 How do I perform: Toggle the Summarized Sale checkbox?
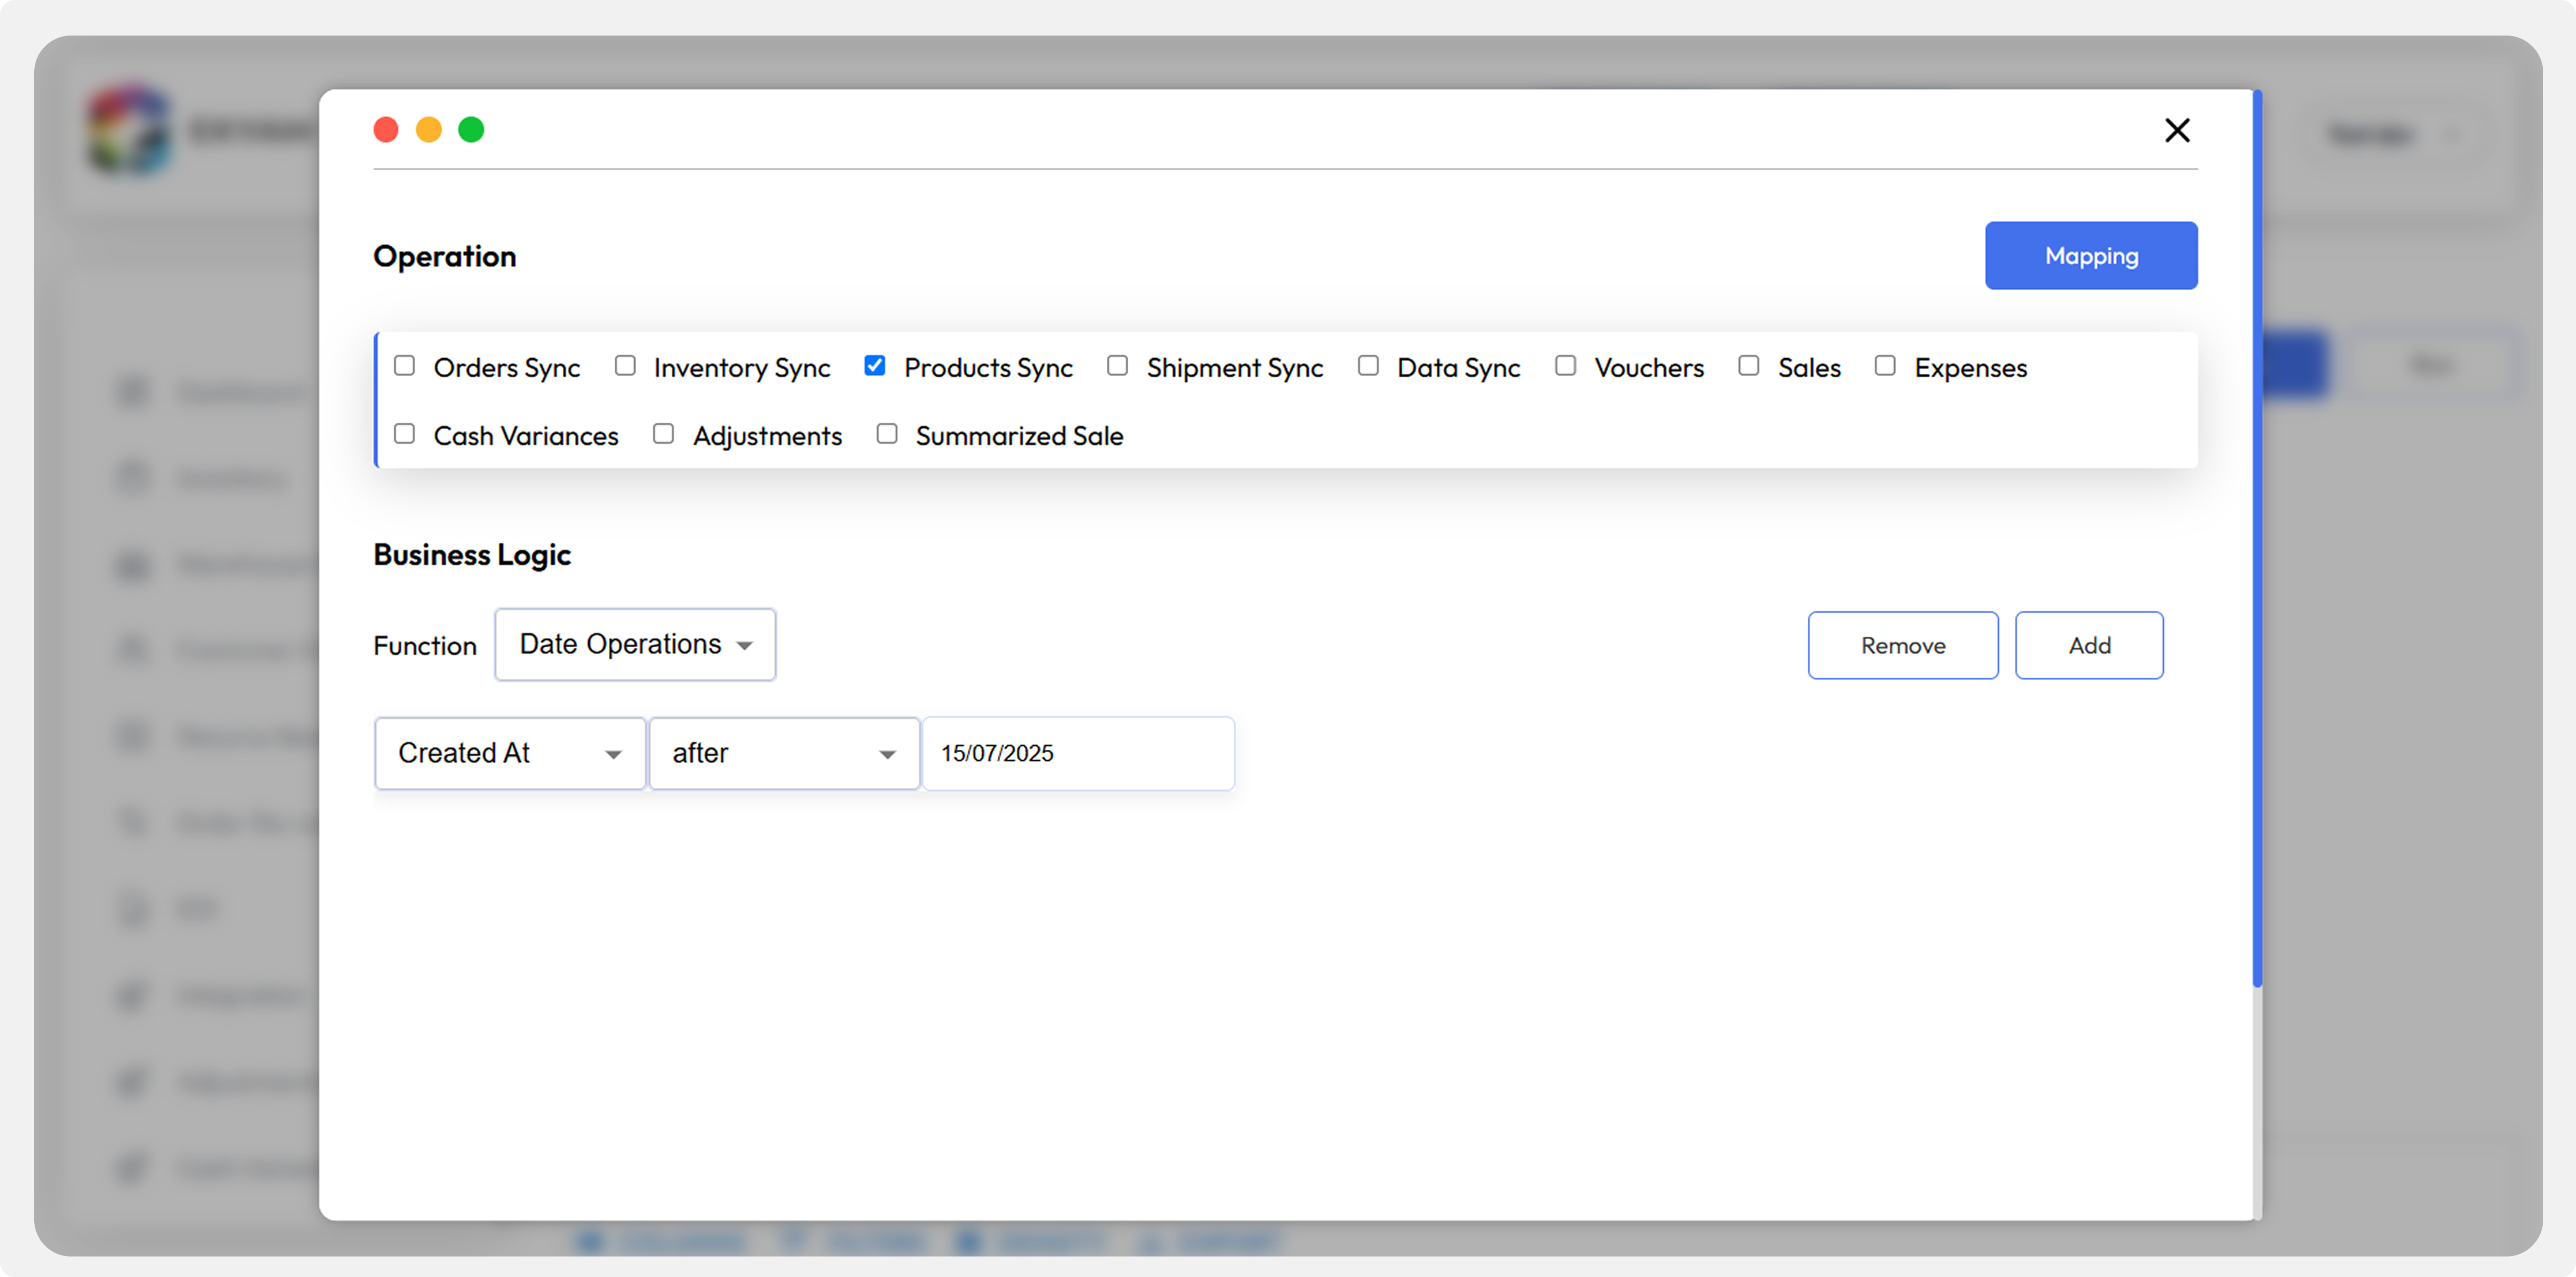[x=886, y=434]
